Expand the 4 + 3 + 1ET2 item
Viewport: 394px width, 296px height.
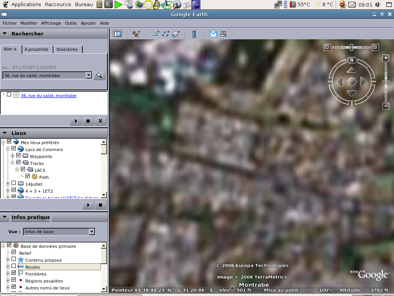(8, 190)
